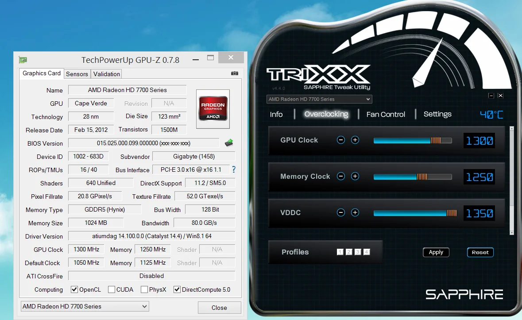Click the Radeon Graphics AMD logo
Image resolution: width=522 pixels, height=320 pixels.
tap(213, 109)
